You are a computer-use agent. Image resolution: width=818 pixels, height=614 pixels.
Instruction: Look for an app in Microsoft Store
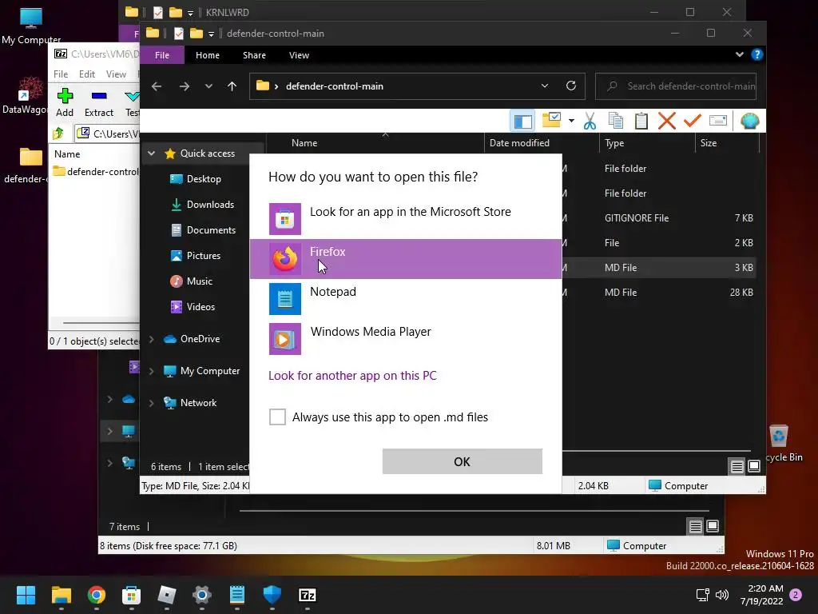(x=405, y=219)
